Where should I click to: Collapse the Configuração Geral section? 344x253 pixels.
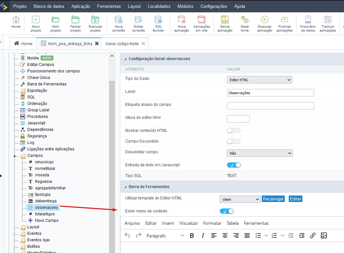pos(125,59)
